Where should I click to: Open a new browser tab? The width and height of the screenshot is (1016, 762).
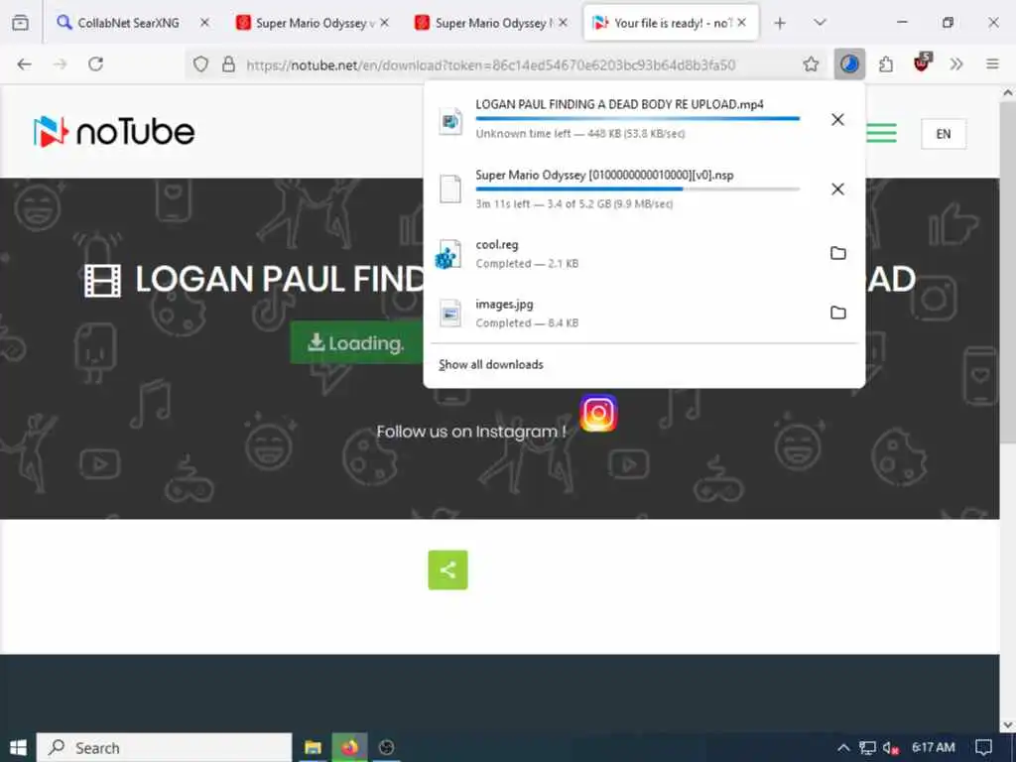click(780, 23)
